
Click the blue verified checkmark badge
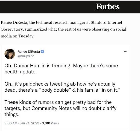42,52
